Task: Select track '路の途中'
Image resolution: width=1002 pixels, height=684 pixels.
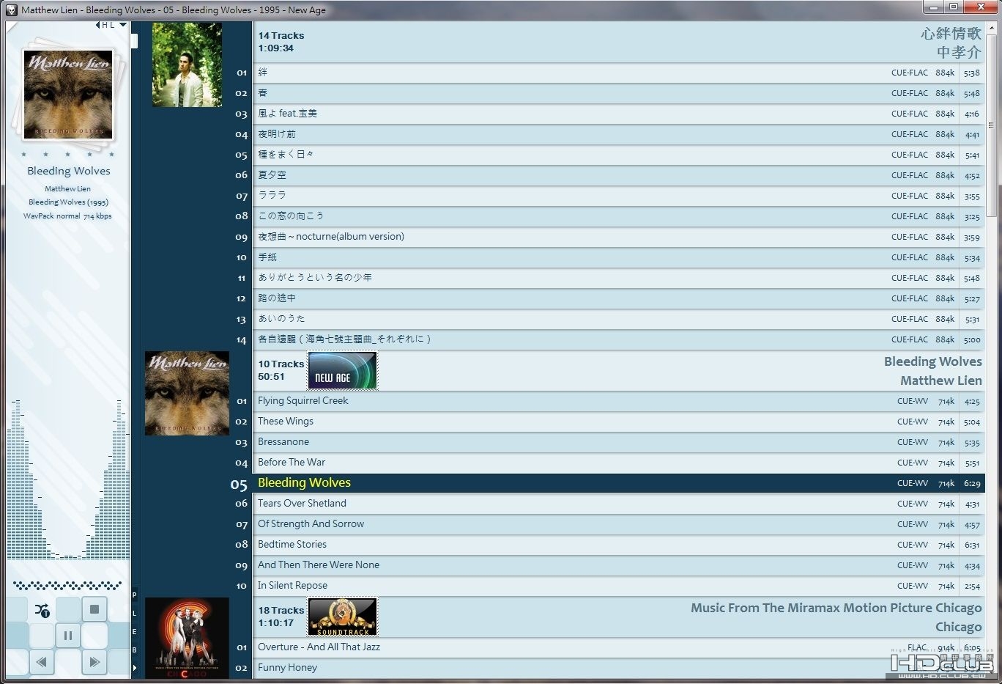Action: 618,298
